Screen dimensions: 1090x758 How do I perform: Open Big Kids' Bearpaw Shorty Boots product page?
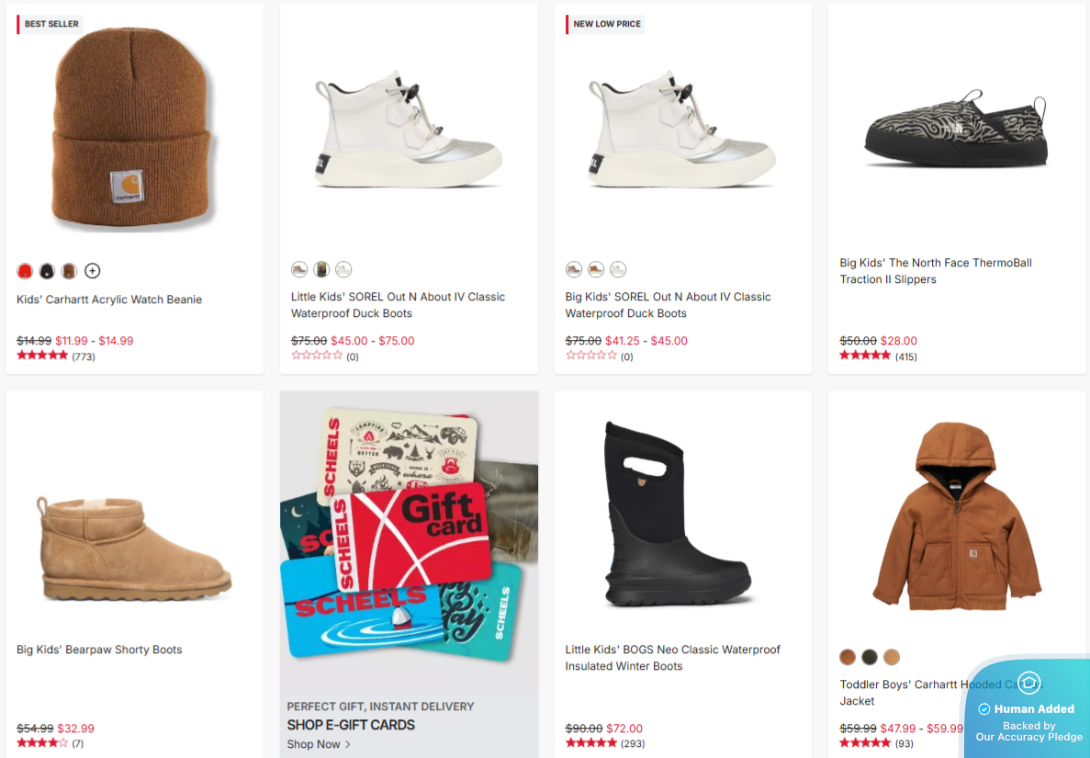pyautogui.click(x=99, y=649)
